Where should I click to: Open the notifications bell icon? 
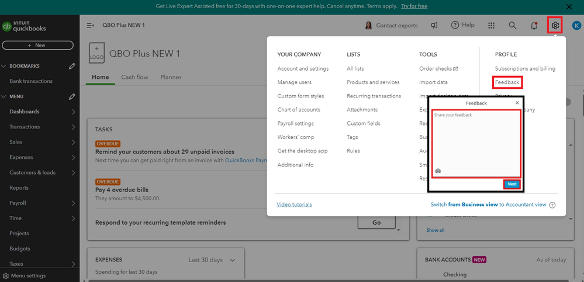point(534,25)
